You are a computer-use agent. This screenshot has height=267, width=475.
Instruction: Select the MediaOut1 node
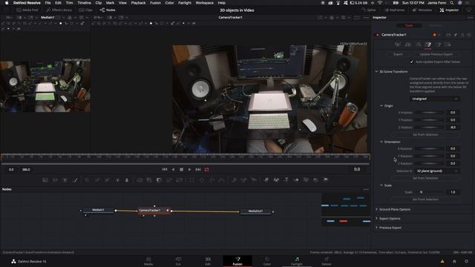pyautogui.click(x=255, y=211)
